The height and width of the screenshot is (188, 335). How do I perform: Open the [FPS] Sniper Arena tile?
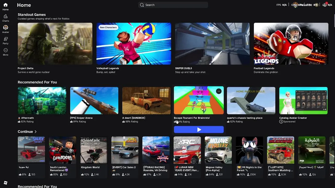coord(94,101)
